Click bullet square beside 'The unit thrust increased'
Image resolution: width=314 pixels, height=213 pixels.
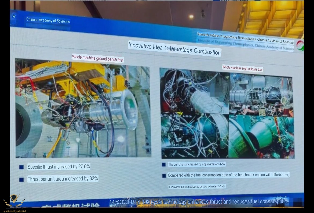pyautogui.click(x=164, y=164)
